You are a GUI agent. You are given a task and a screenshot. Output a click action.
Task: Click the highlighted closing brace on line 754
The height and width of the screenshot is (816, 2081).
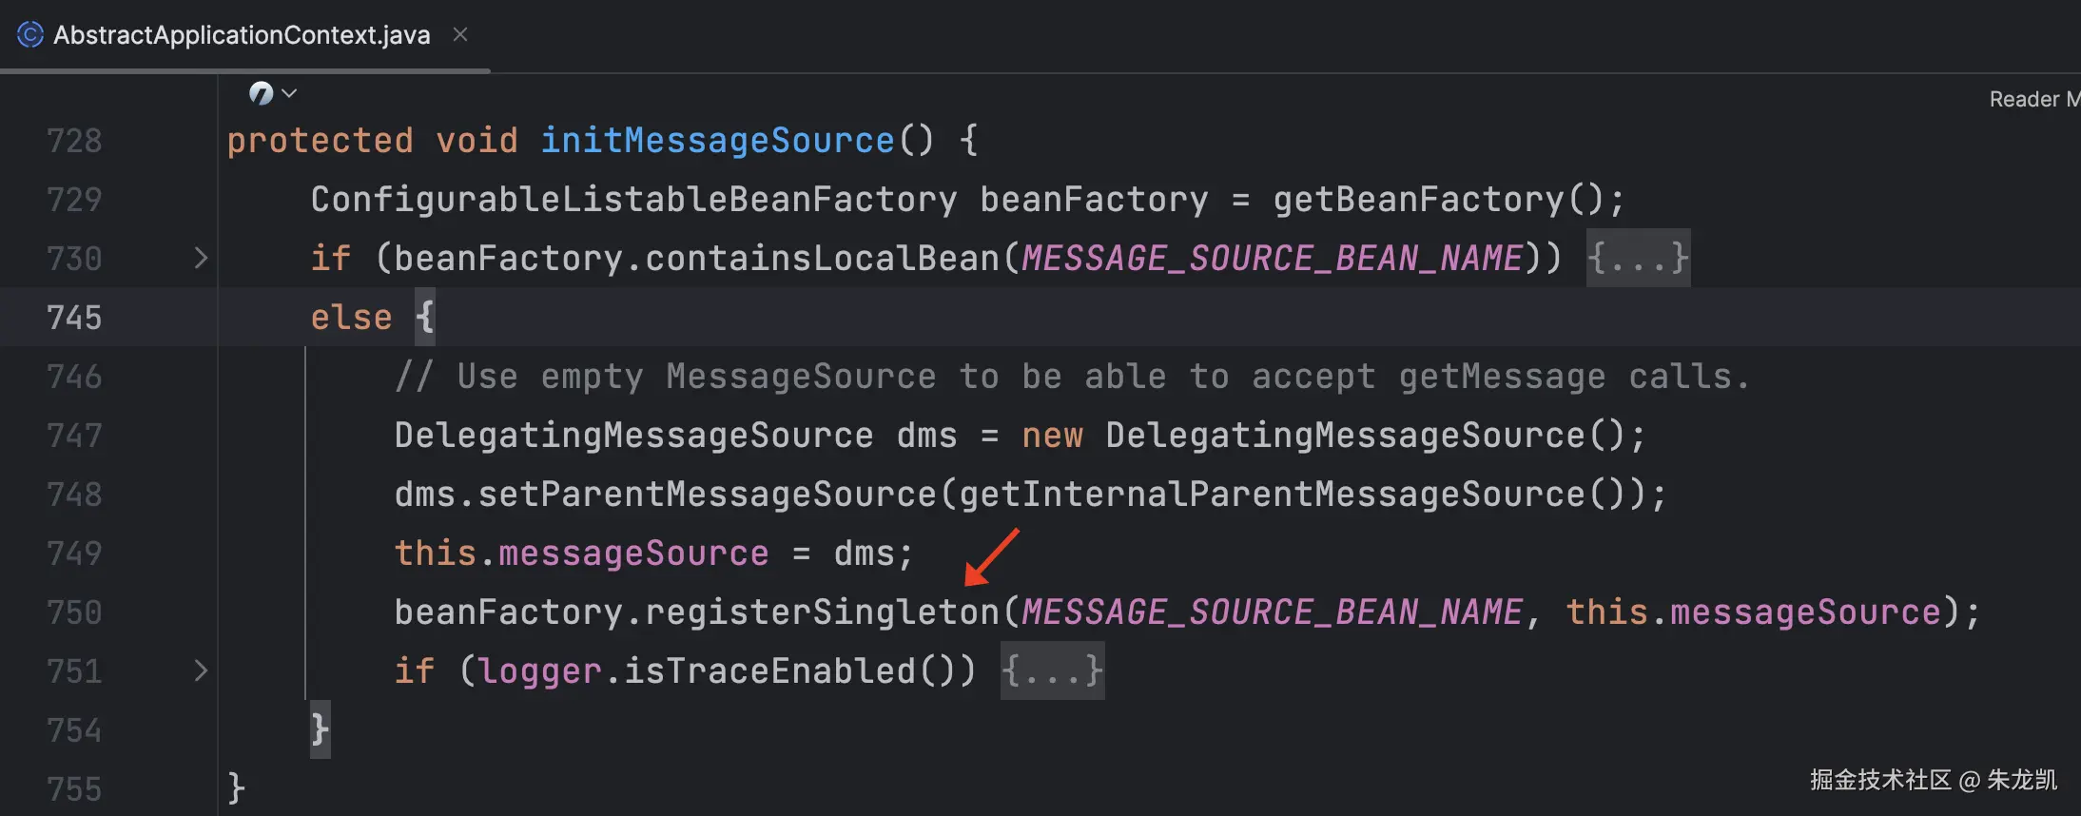pos(321,729)
